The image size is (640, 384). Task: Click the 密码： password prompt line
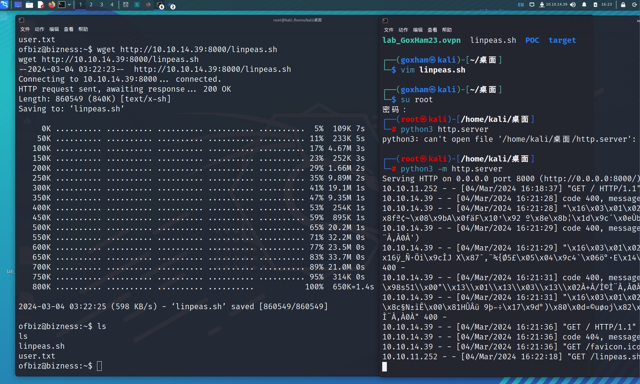(394, 109)
